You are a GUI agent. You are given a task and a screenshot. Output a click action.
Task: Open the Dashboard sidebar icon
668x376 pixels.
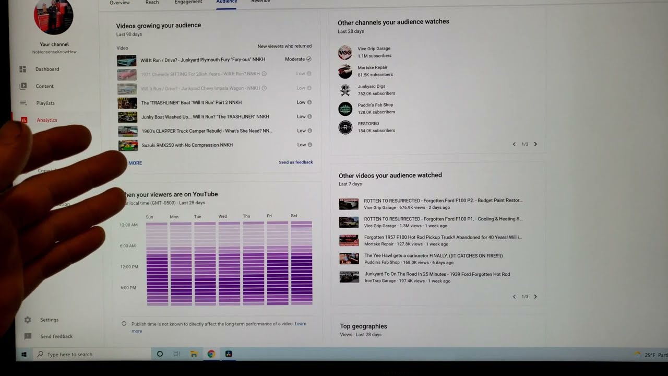click(23, 69)
